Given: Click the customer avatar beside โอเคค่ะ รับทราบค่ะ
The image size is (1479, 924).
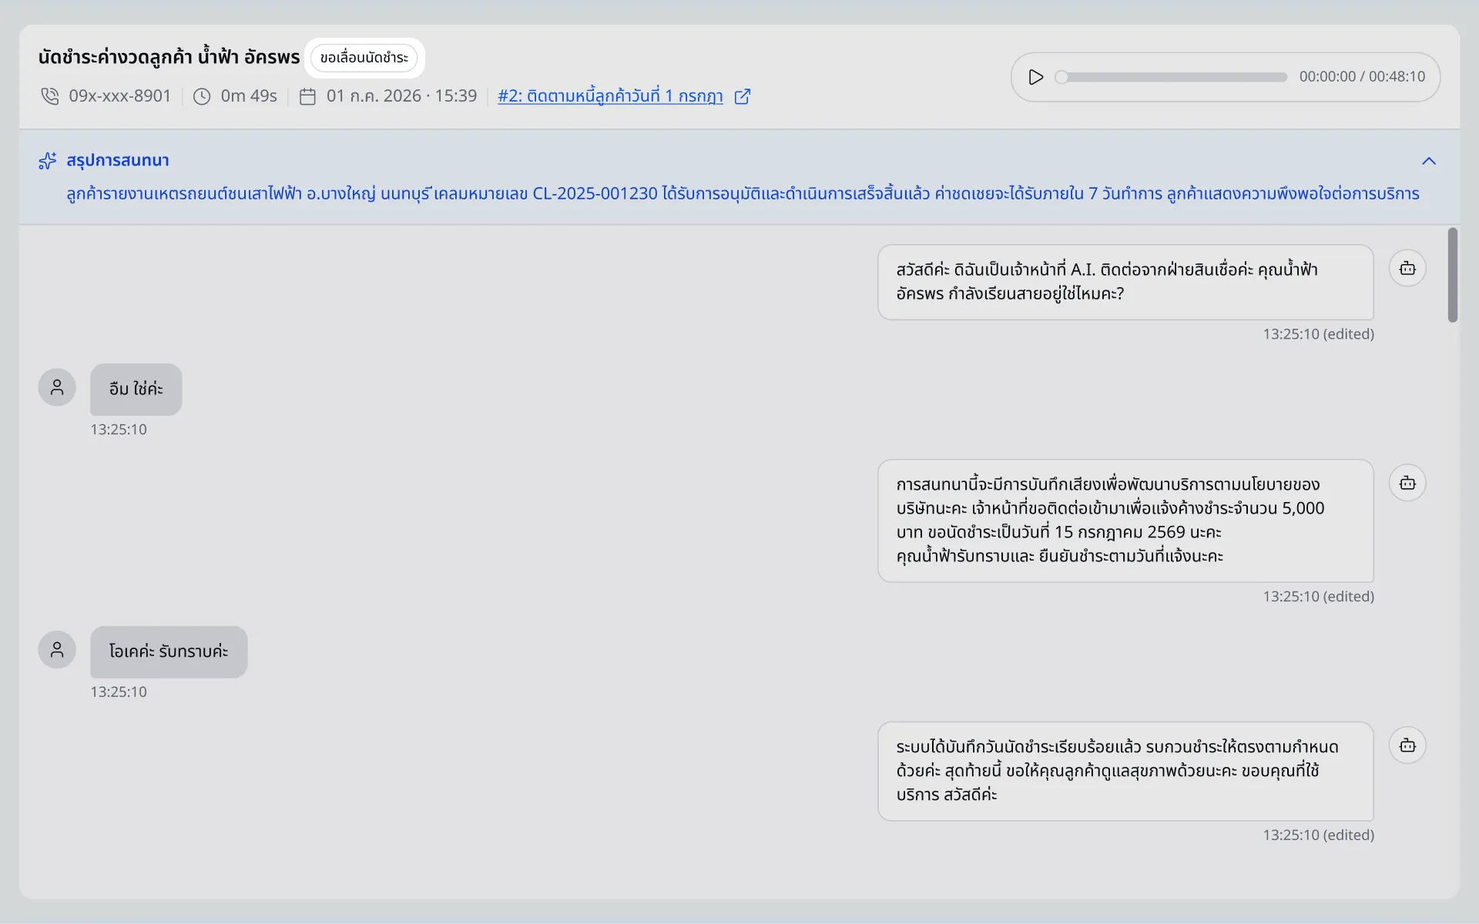Looking at the screenshot, I should [57, 650].
